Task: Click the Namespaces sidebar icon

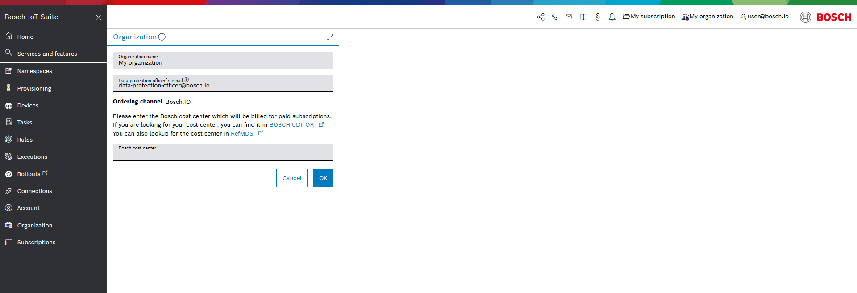Action: coord(8,71)
